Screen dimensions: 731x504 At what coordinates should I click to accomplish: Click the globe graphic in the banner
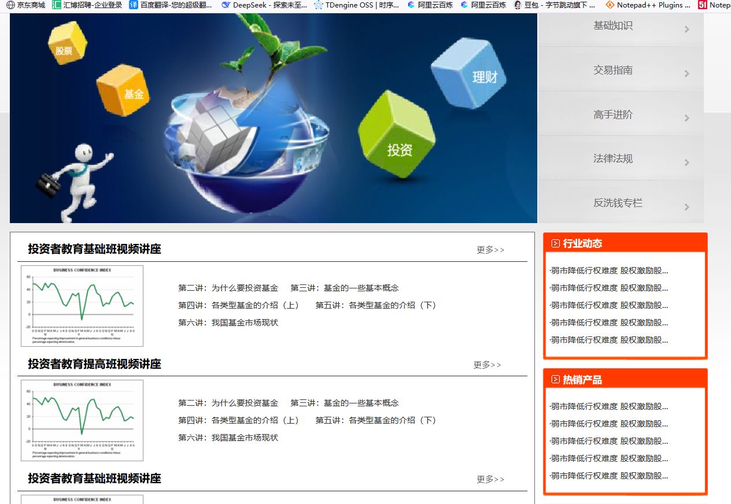coord(246,147)
